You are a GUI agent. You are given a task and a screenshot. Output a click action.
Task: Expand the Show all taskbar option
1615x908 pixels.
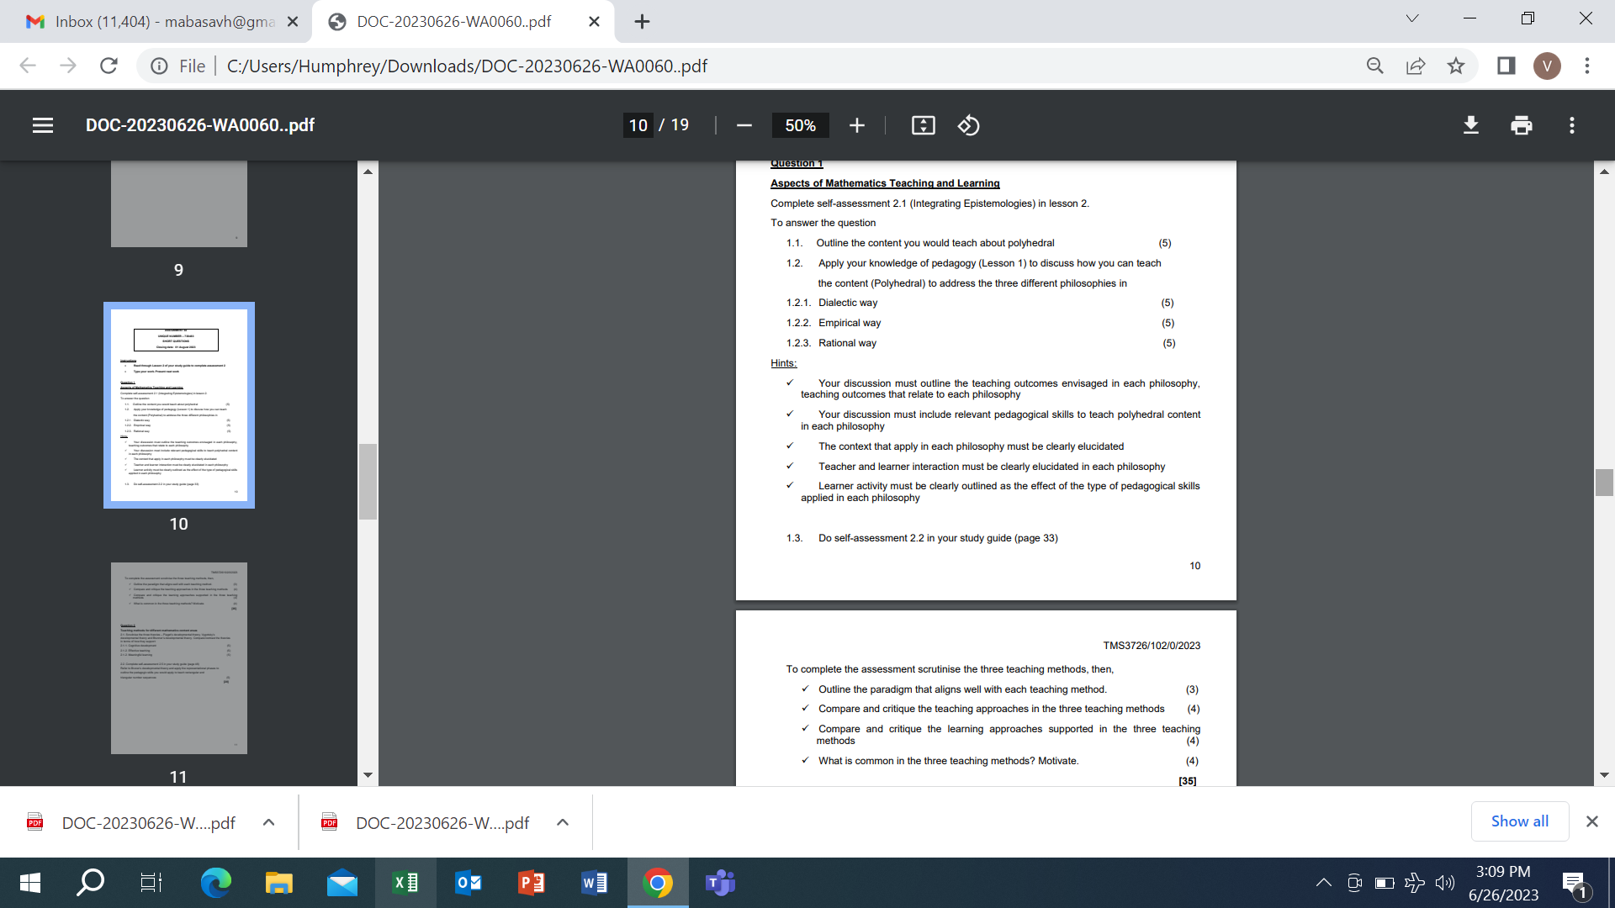[x=1518, y=822]
